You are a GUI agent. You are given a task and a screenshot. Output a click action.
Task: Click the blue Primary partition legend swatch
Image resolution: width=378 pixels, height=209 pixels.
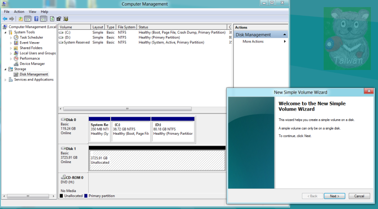(x=86, y=196)
